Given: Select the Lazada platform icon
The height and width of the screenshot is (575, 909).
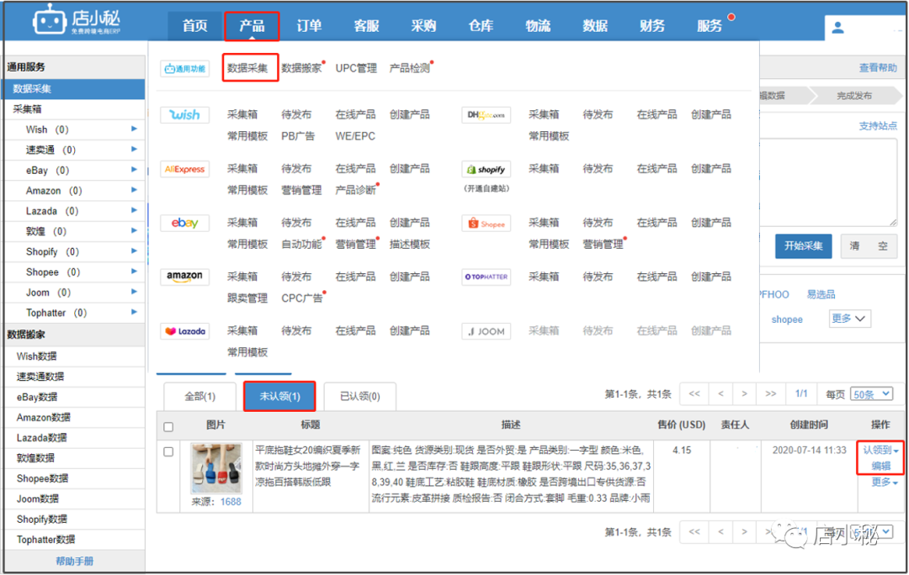Looking at the screenshot, I should click(x=184, y=330).
